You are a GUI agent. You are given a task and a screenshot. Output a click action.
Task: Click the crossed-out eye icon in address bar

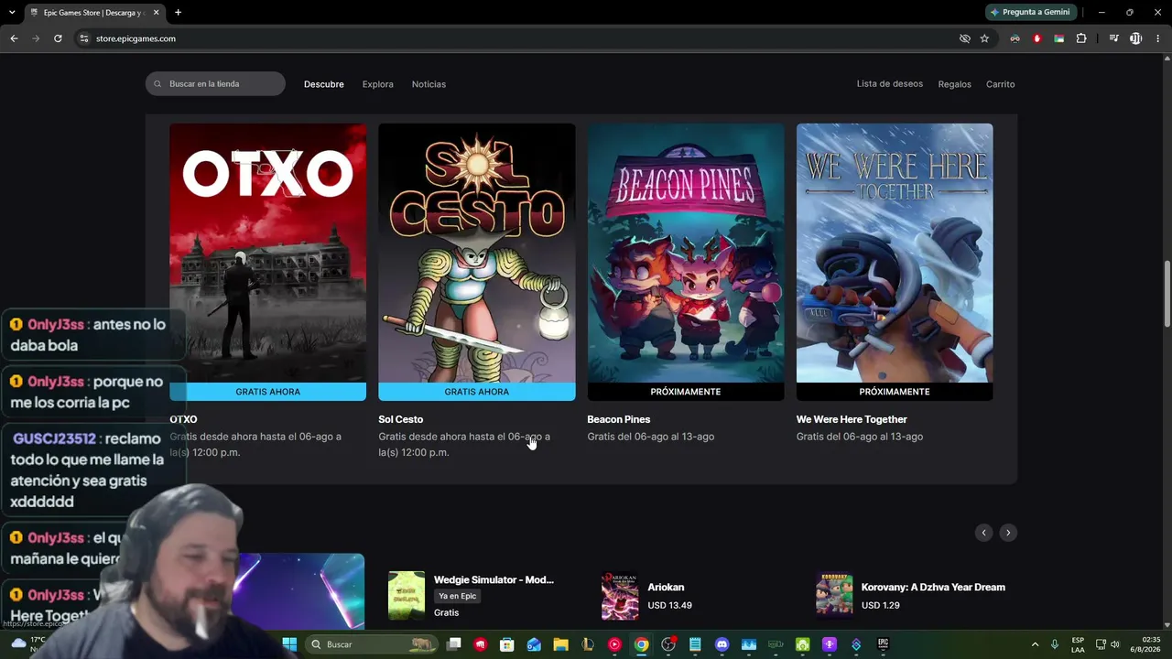[x=964, y=38]
